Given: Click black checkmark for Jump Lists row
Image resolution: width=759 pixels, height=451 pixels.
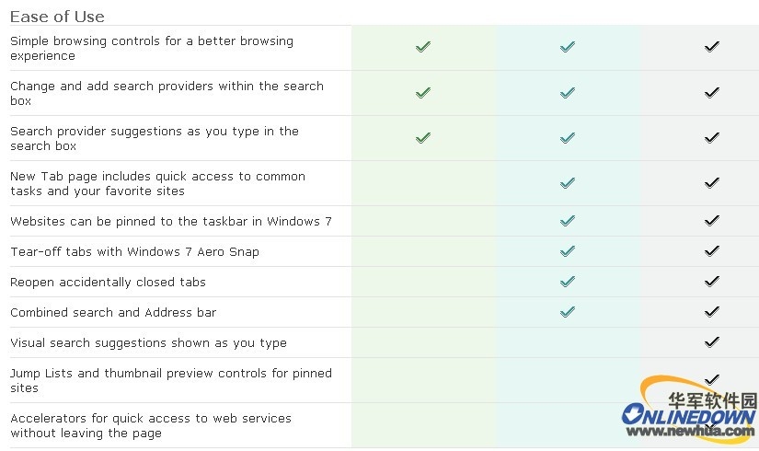Looking at the screenshot, I should (711, 379).
